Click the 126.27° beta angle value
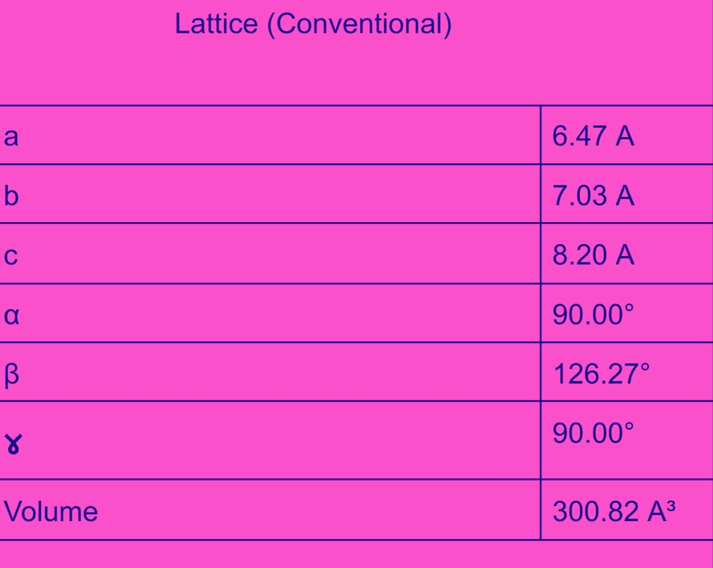Viewport: 713px width, 568px height. [x=602, y=374]
